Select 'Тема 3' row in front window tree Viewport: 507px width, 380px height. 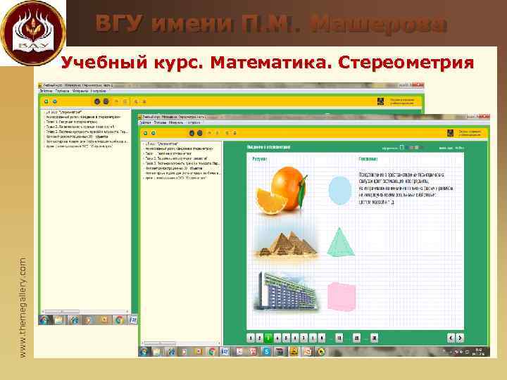[182, 163]
